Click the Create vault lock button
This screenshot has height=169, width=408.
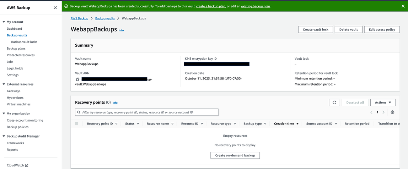pyautogui.click(x=315, y=29)
